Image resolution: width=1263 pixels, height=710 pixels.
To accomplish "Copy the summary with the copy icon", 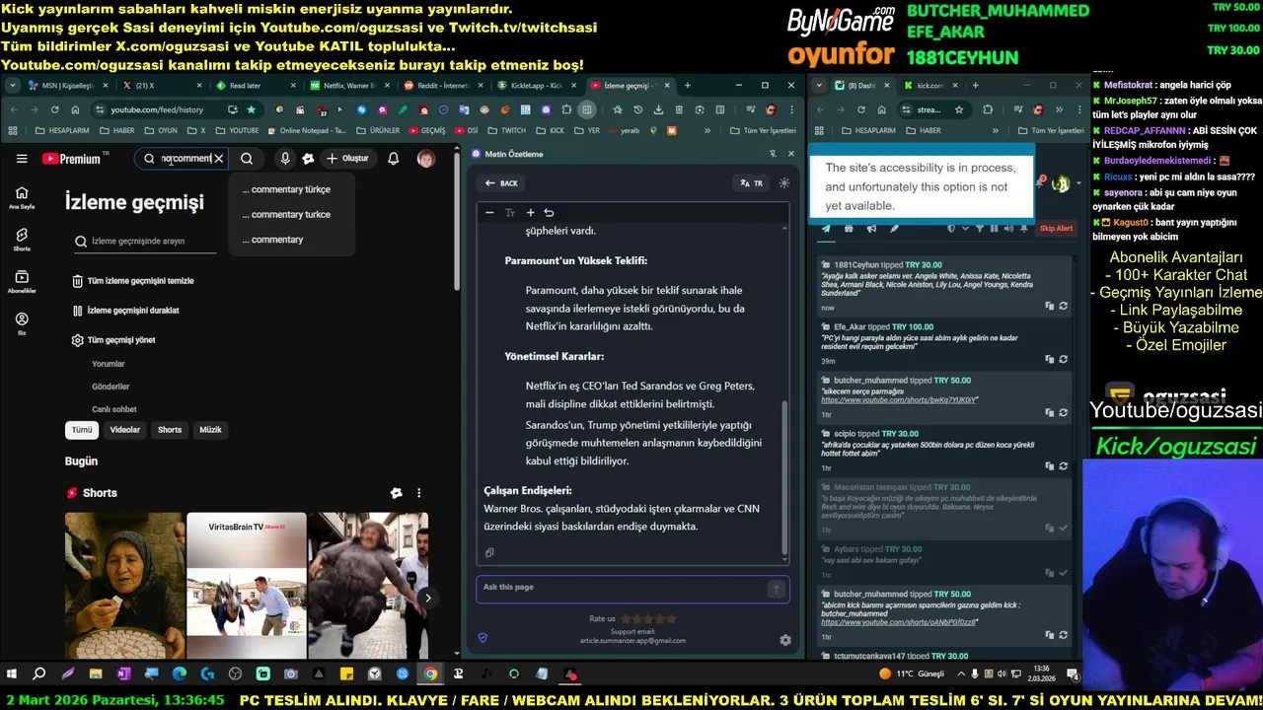I will 489,553.
